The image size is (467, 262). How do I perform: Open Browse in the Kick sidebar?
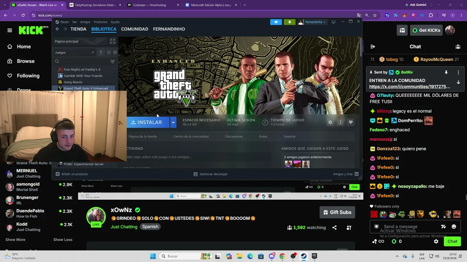point(26,61)
